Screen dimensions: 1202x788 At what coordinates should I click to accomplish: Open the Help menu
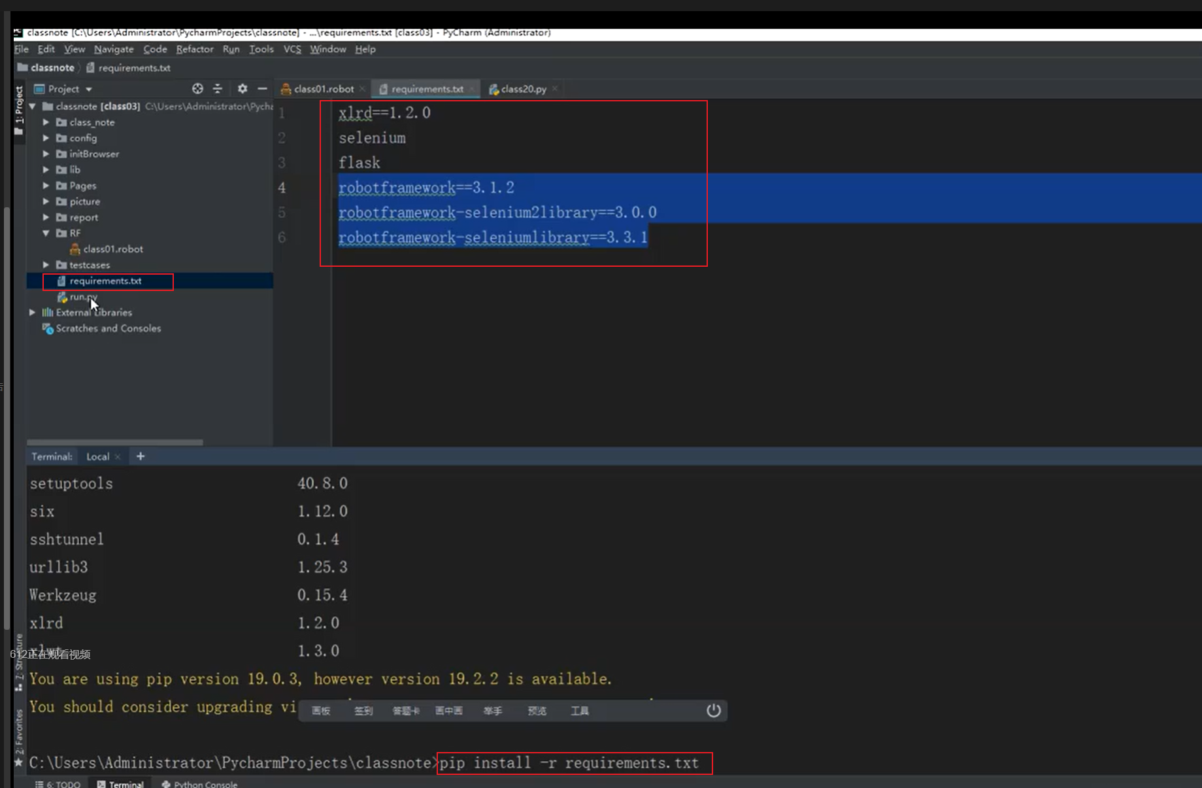[x=365, y=49]
